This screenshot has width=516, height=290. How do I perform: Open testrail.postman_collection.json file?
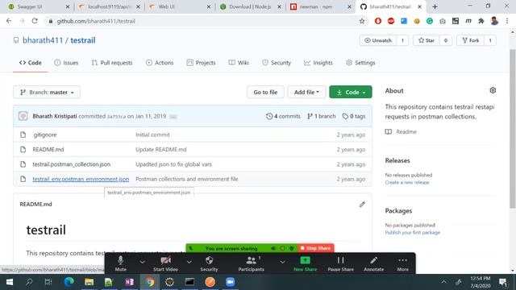(72, 164)
